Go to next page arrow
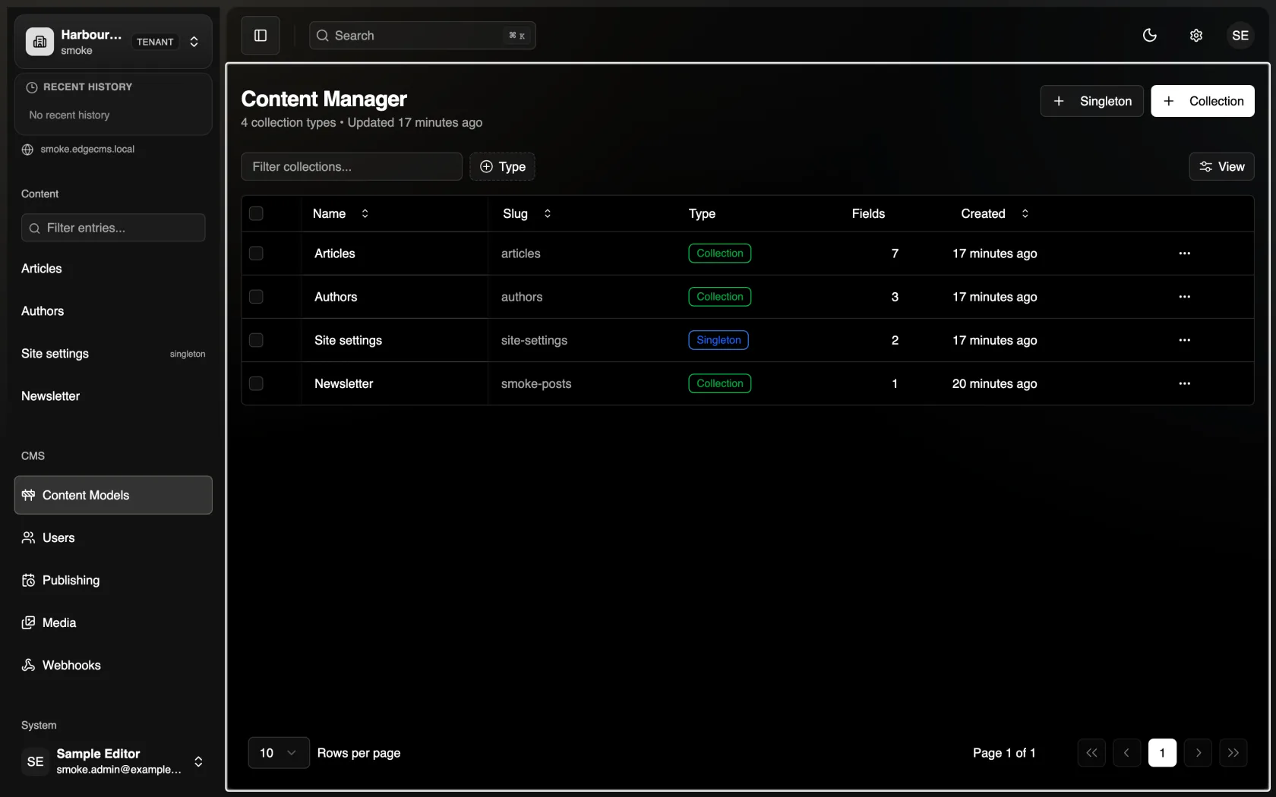 point(1198,753)
